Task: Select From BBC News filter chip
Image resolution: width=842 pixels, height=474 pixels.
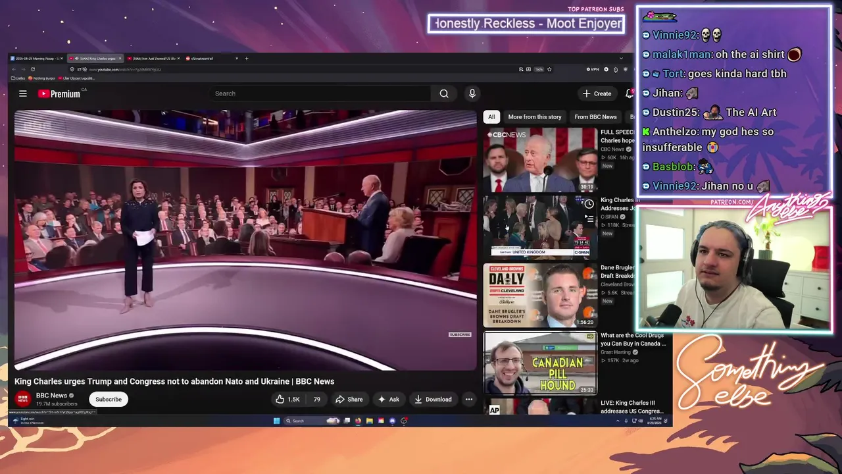Action: coord(595,117)
